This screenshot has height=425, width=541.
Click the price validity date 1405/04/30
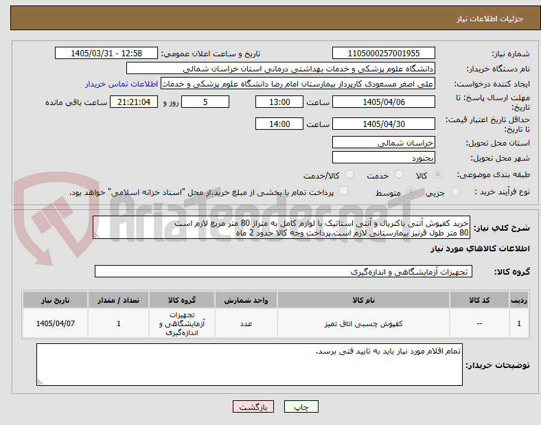pos(384,124)
